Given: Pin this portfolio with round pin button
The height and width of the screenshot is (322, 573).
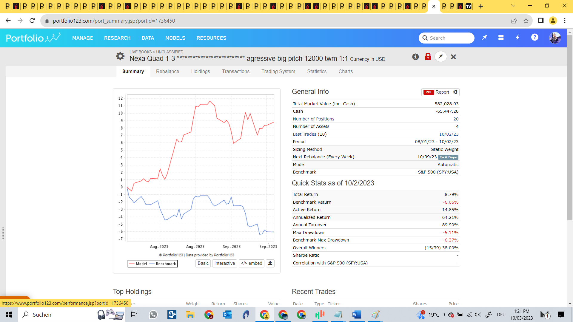Looking at the screenshot, I should tap(440, 57).
